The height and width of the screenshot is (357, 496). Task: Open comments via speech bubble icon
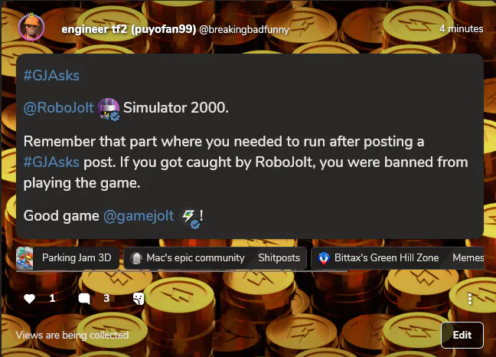[84, 299]
